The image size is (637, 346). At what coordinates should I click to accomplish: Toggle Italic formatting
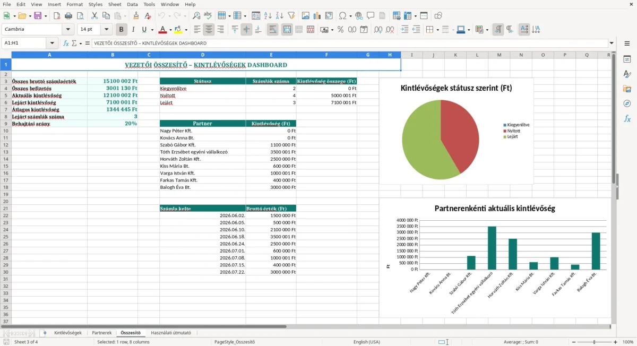pyautogui.click(x=133, y=30)
